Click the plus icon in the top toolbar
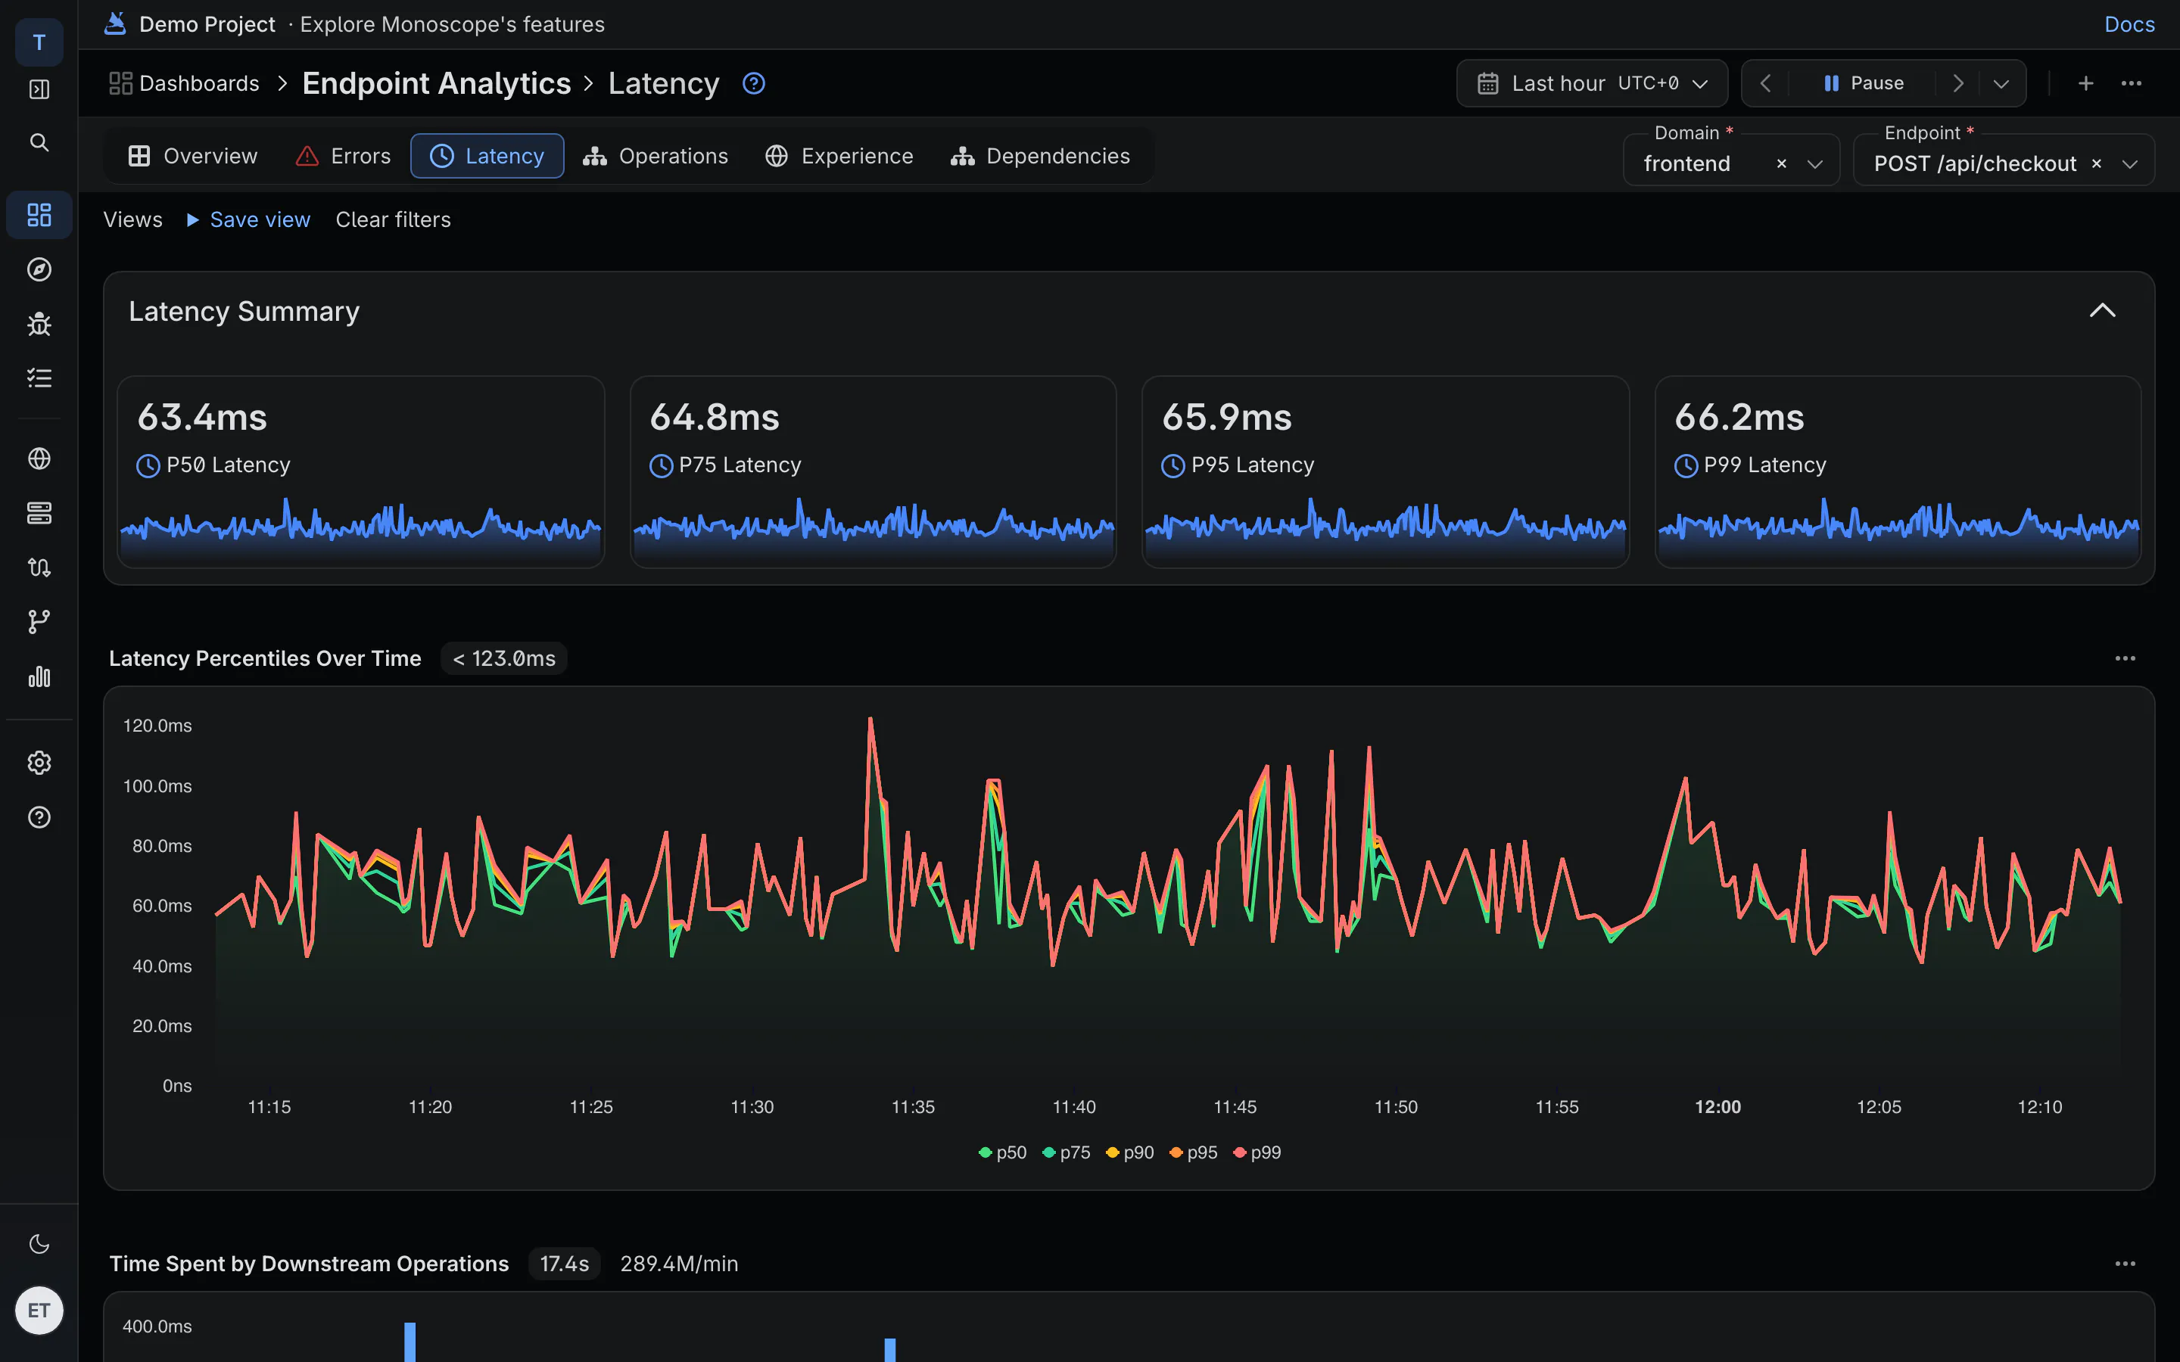Viewport: 2180px width, 1362px height. [x=2085, y=84]
